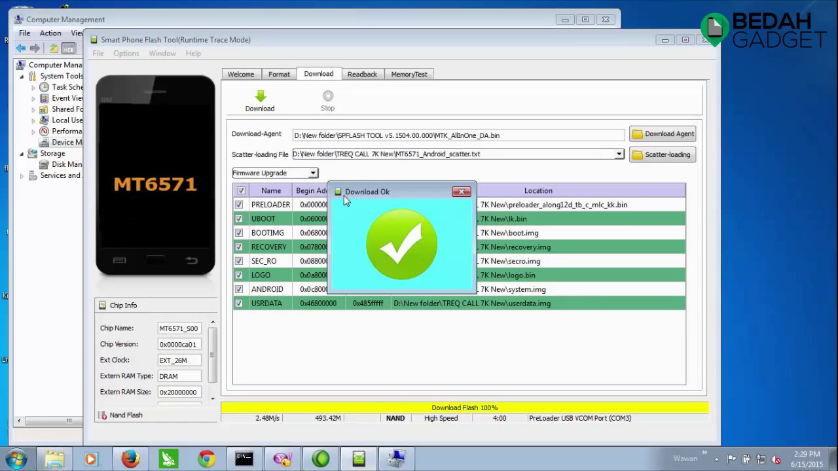This screenshot has height=471, width=838.
Task: Collapse the System Tools tree node
Action: [22, 76]
